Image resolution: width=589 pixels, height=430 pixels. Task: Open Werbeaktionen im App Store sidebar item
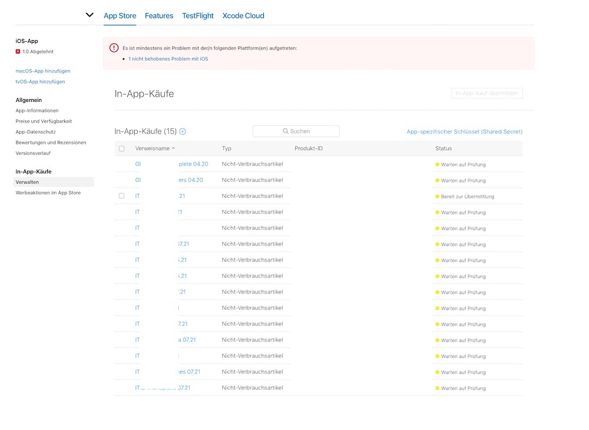click(48, 193)
